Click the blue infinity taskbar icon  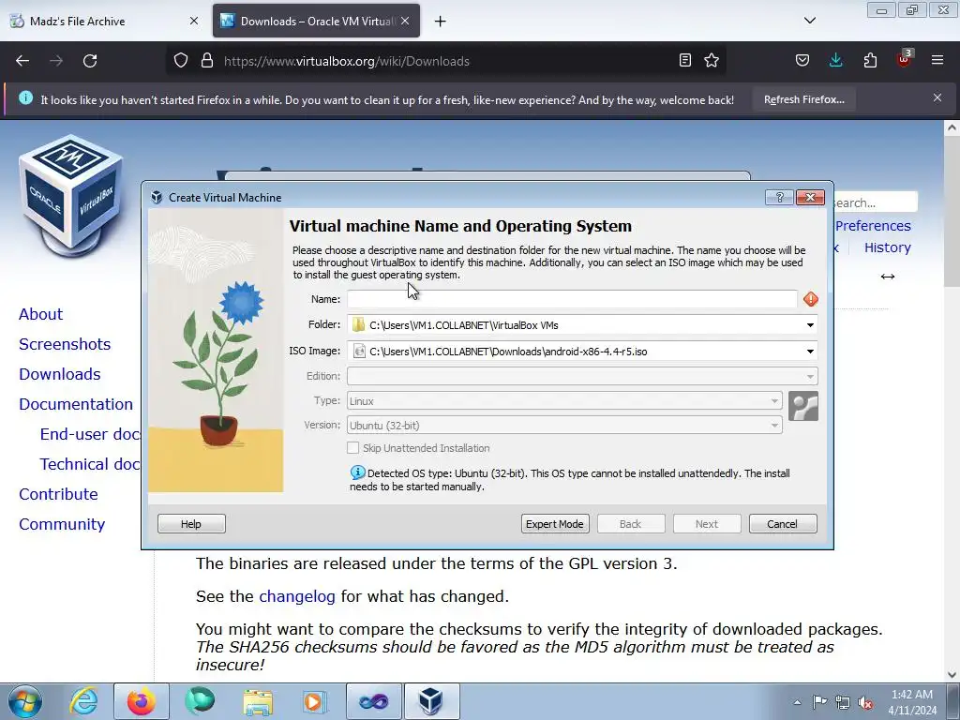point(373,701)
